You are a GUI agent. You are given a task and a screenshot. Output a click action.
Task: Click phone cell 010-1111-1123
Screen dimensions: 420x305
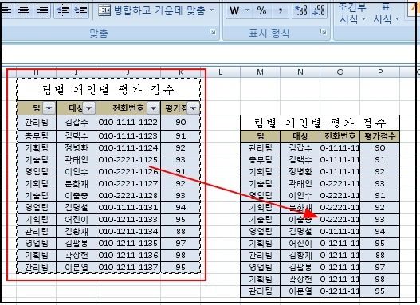[128, 136]
